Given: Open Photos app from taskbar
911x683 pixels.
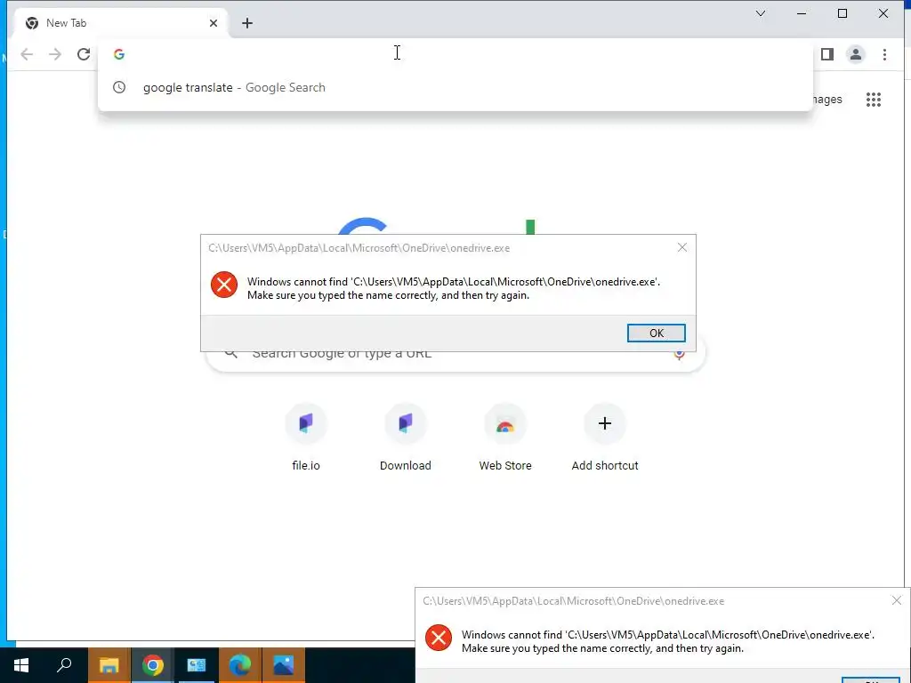Looking at the screenshot, I should 284,665.
